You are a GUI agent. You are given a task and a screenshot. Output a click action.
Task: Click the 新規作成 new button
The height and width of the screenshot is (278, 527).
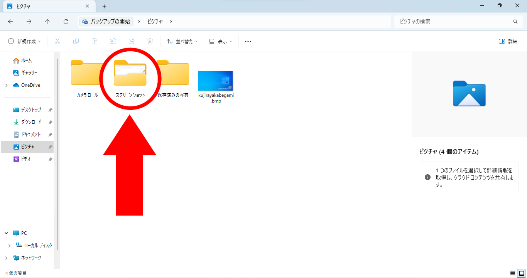pyautogui.click(x=25, y=41)
